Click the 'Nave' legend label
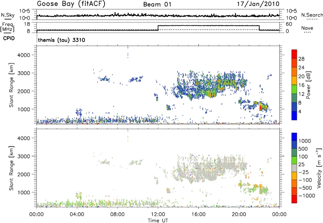Viewport: 323px width, 223px height. coord(307,28)
